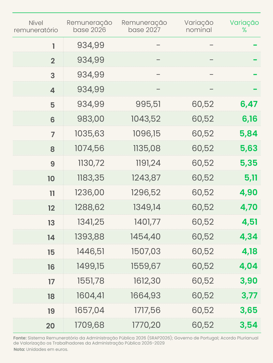273x363 pixels.
Task: Click the 'Variação nominal' column header
Action: [x=199, y=26]
